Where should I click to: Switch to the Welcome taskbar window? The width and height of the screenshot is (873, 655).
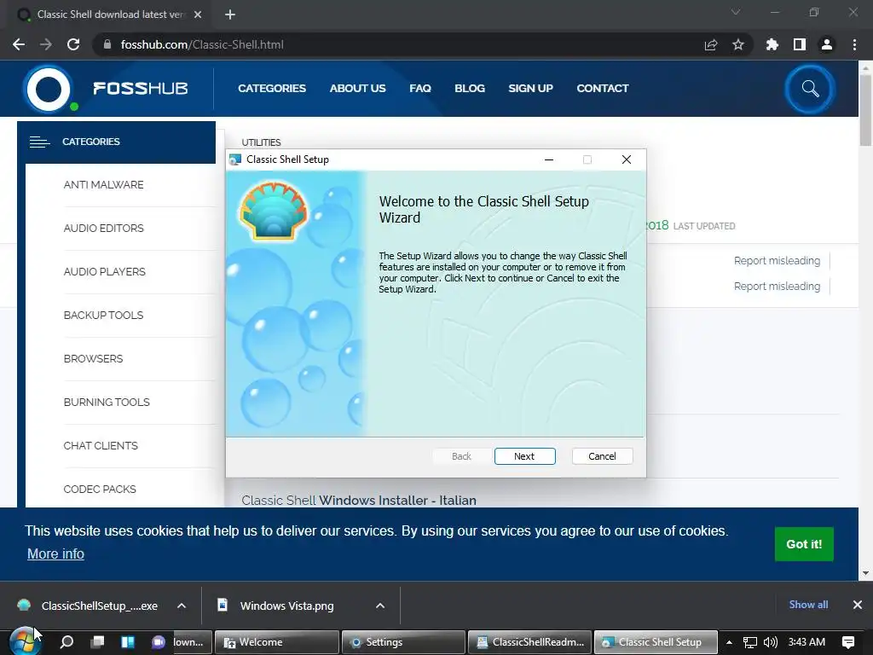tap(277, 642)
